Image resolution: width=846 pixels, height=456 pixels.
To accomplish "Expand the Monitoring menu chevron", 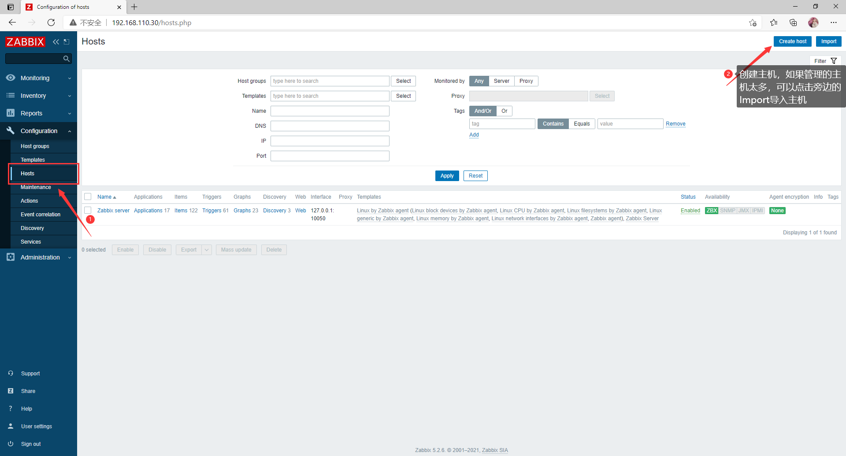I will click(70, 78).
